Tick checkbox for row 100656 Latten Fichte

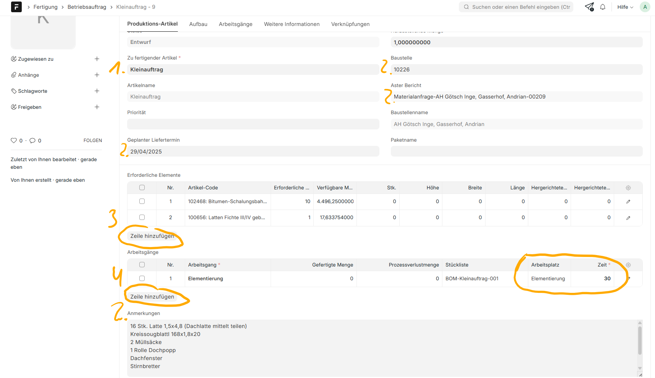pyautogui.click(x=142, y=217)
